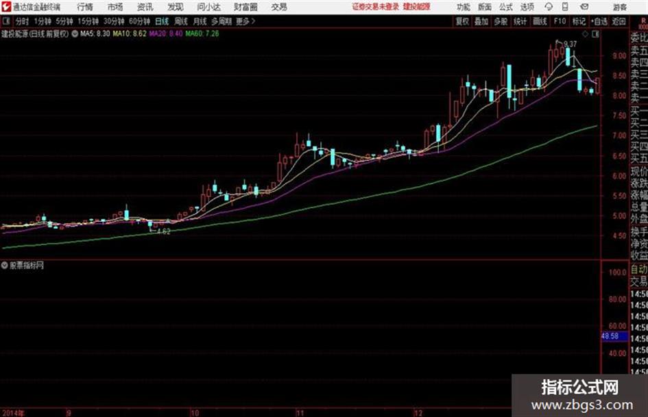Switch to 15分钟 period tab
Viewport: 648px width, 417px height.
(x=88, y=21)
